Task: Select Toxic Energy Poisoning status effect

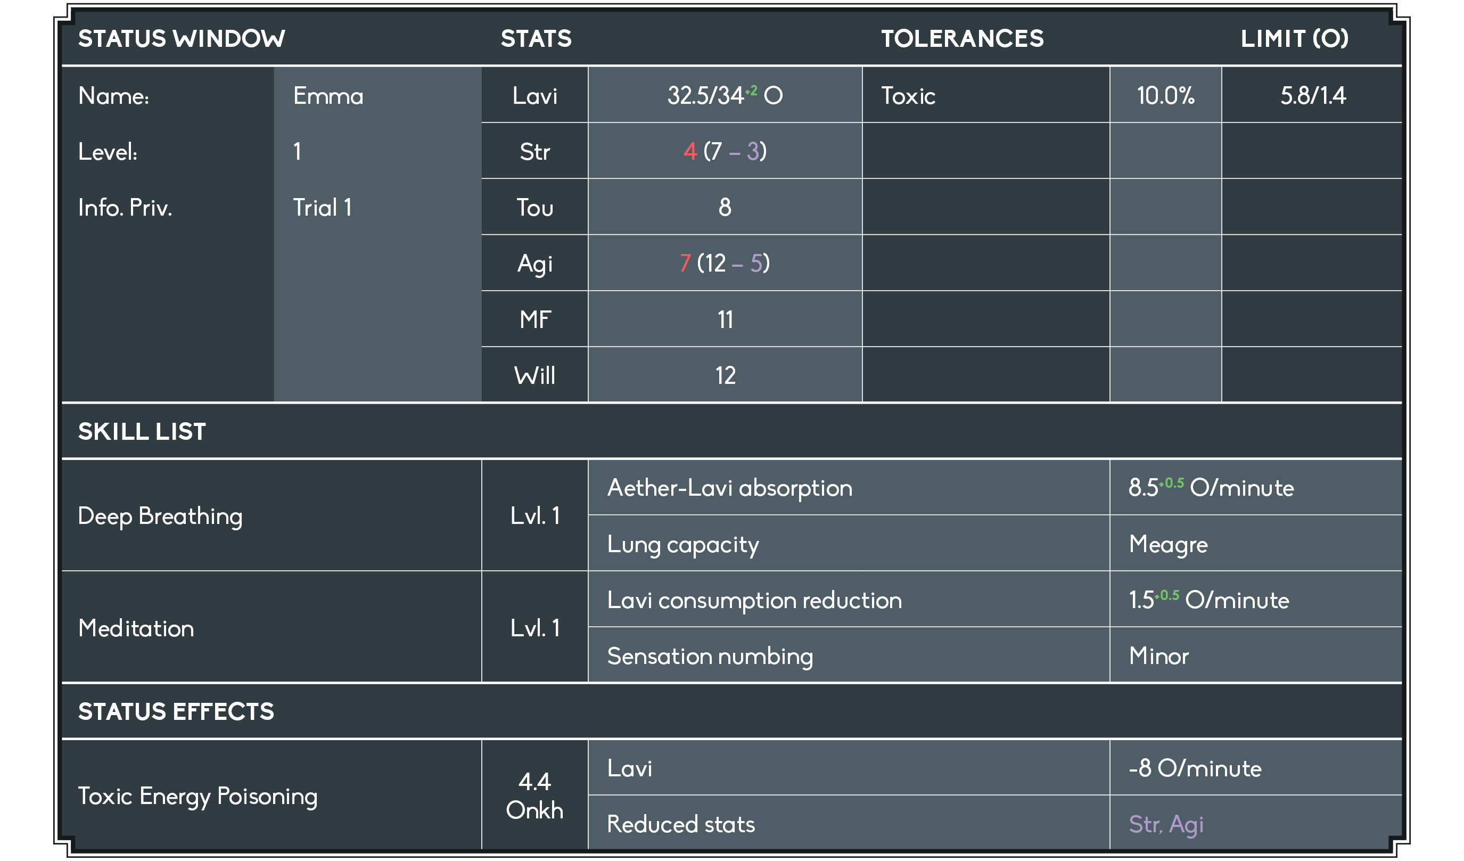Action: coord(198,797)
